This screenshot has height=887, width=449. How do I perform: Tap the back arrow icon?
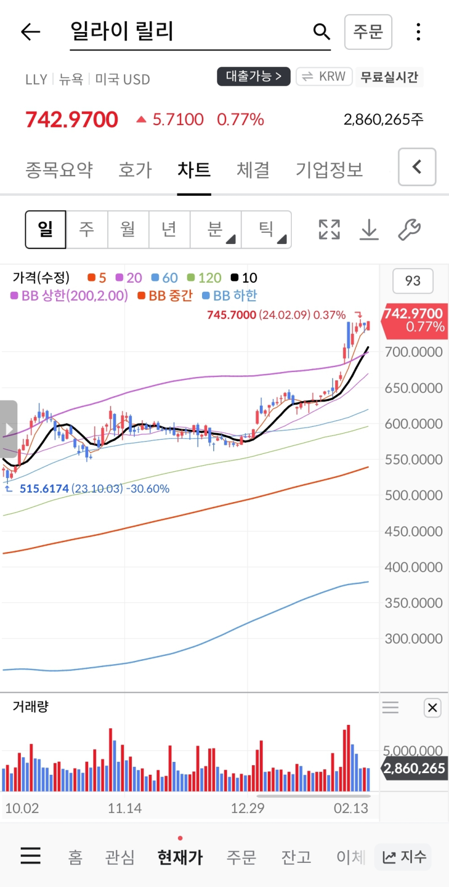point(30,32)
